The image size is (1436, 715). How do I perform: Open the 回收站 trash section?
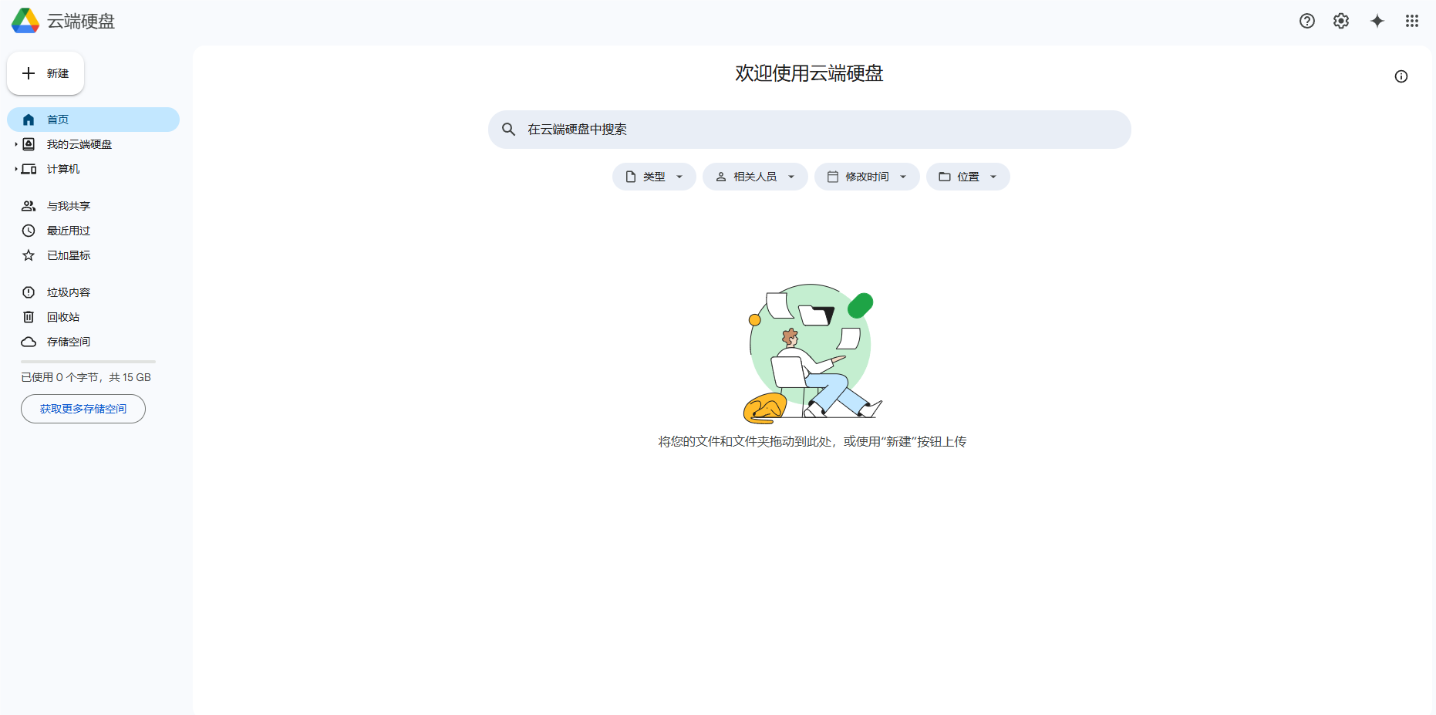tap(63, 316)
